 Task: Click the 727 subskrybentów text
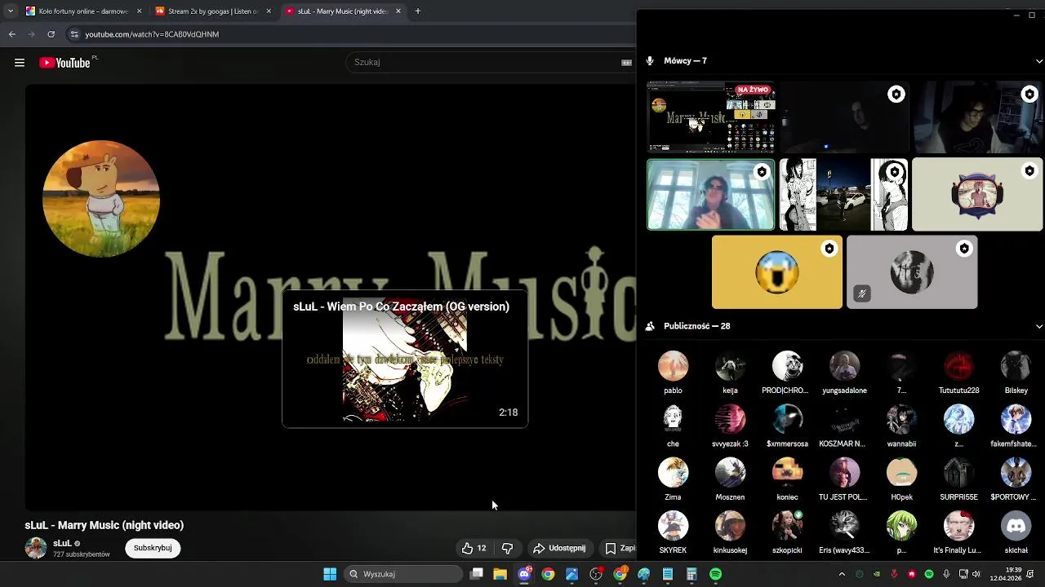pos(82,554)
